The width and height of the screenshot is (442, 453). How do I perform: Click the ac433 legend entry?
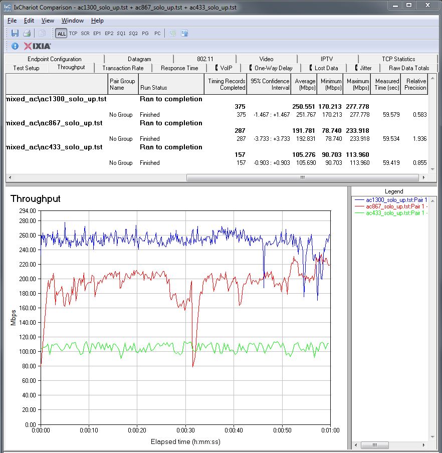coord(391,213)
